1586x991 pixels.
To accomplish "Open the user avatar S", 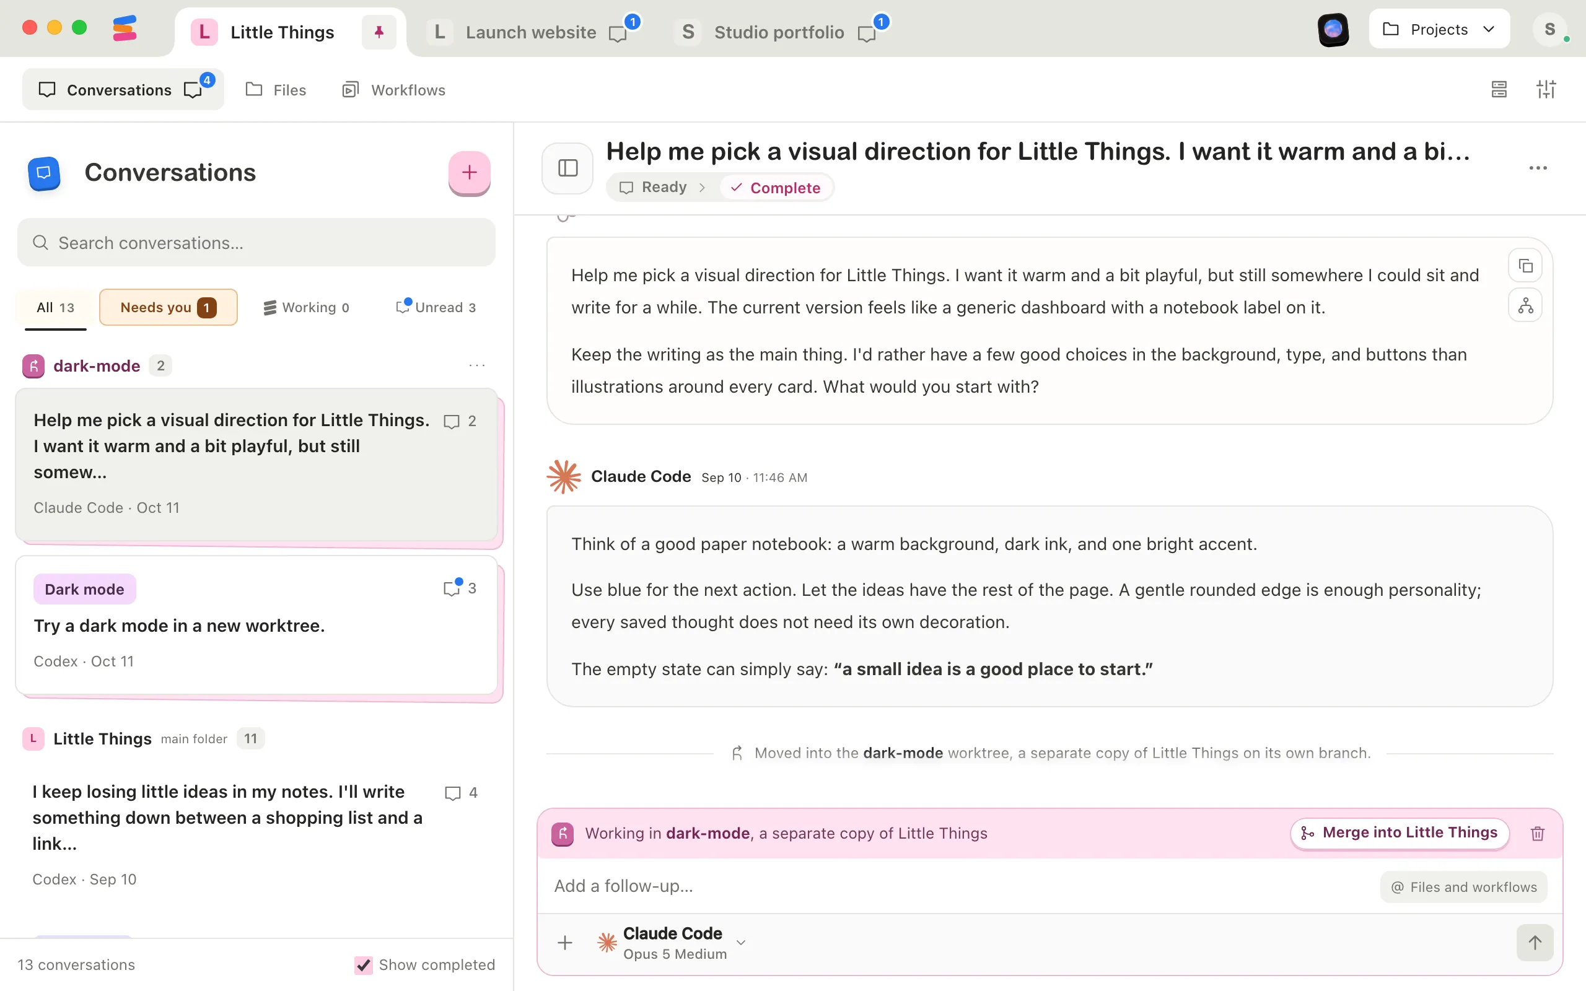I will [1549, 30].
